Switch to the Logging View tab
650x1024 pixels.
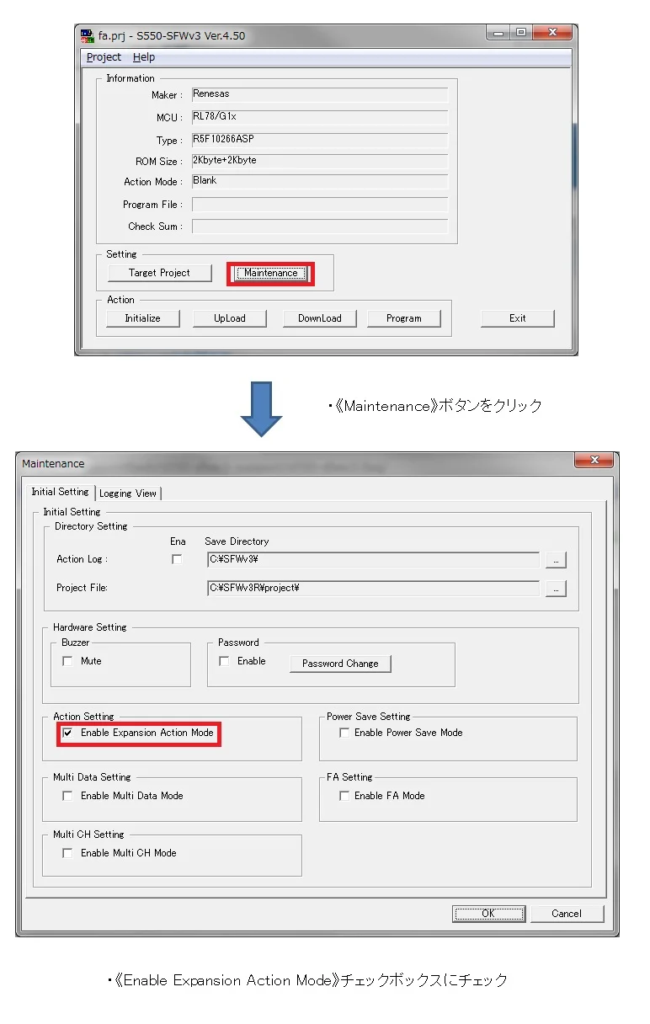128,493
